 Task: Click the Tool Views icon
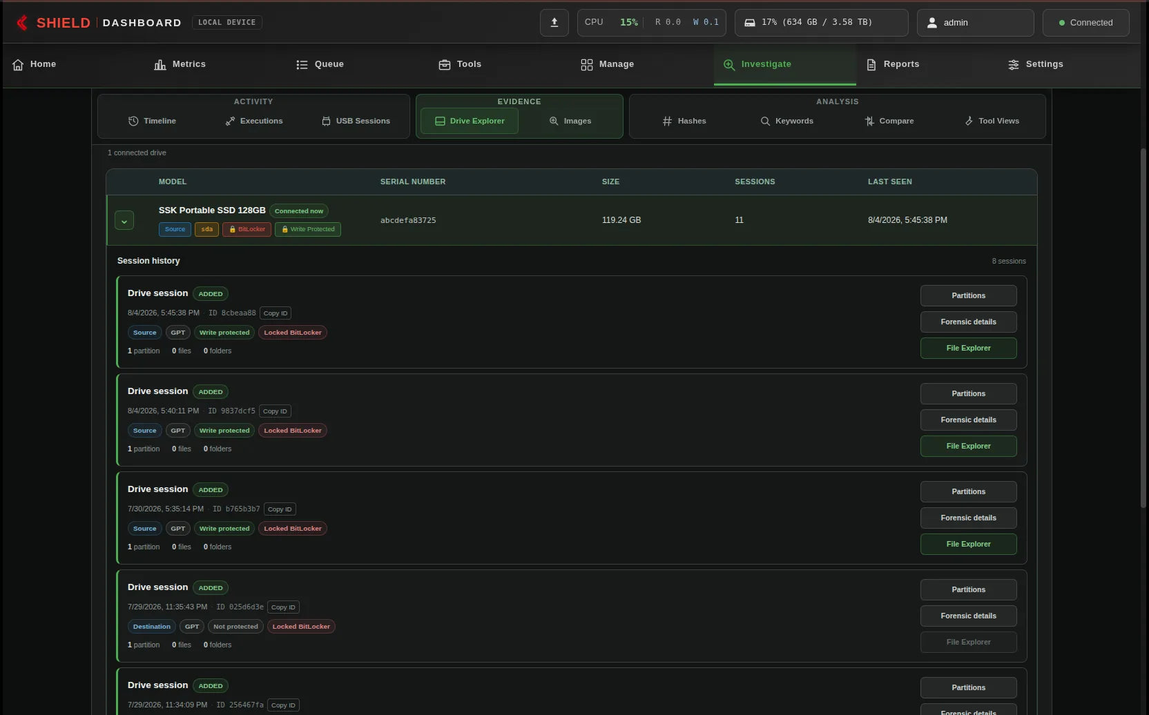tap(969, 121)
